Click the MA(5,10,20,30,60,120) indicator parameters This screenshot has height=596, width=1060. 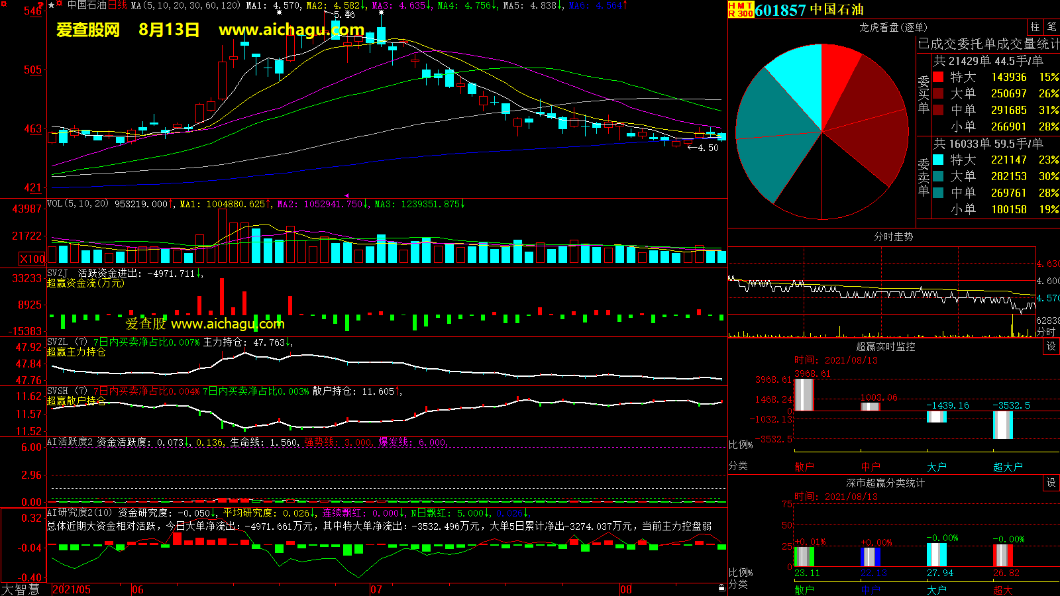185,5
